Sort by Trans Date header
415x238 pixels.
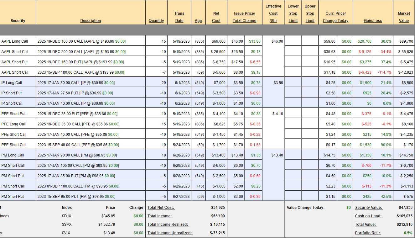179,17
